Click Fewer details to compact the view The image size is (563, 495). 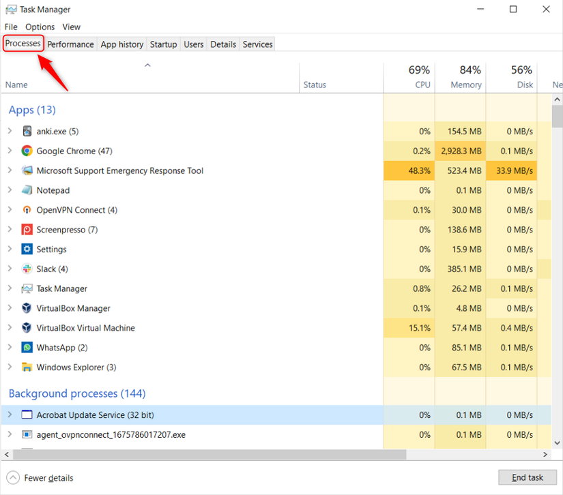tap(39, 477)
